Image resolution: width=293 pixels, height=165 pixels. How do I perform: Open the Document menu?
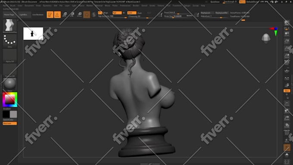pyautogui.click(x=29, y=6)
